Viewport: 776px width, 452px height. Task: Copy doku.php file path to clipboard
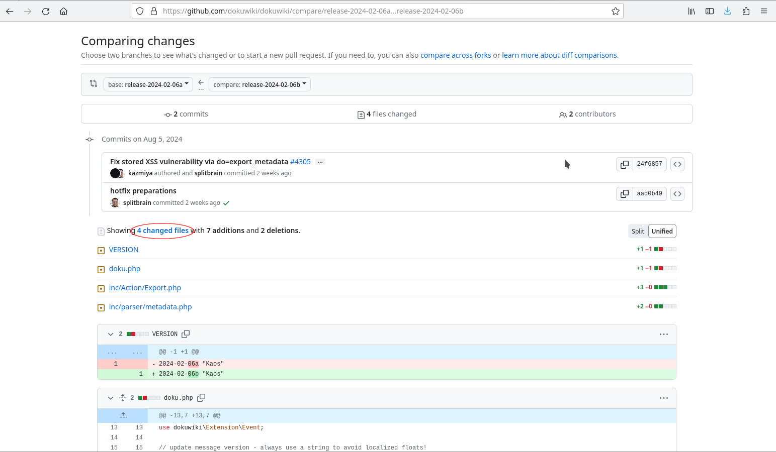tap(201, 398)
